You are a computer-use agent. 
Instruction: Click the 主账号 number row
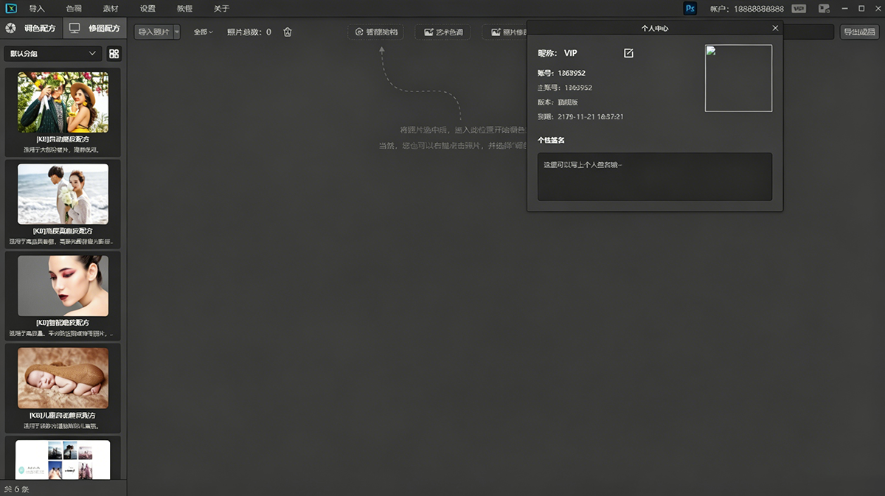tap(565, 88)
